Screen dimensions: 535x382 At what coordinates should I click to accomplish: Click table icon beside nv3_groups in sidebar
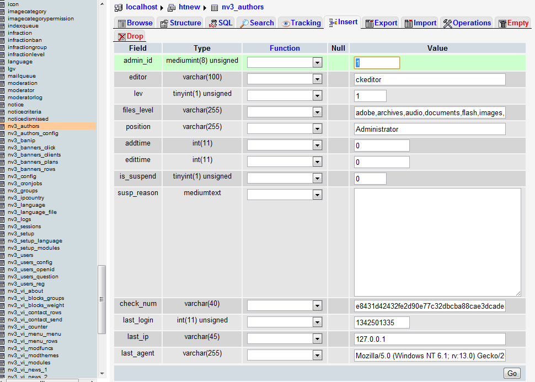pyautogui.click(x=2, y=191)
